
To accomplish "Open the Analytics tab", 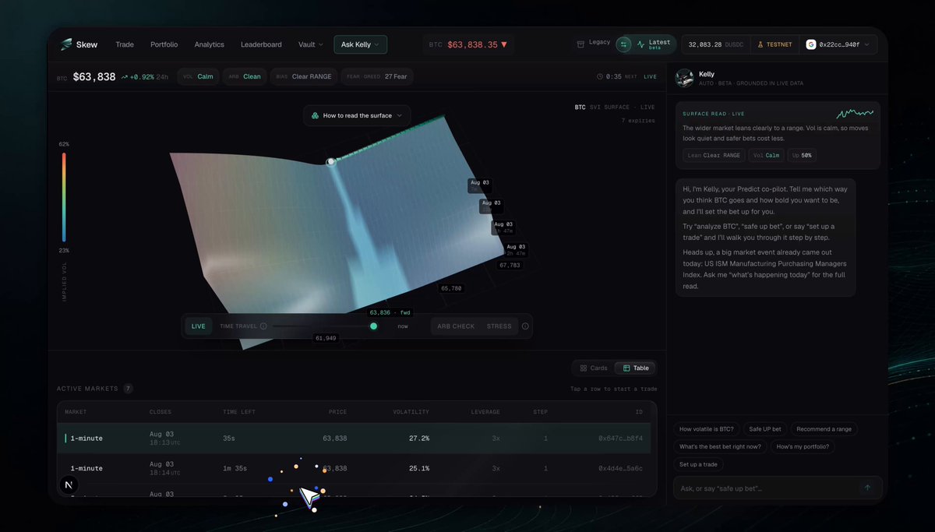I will click(x=210, y=44).
